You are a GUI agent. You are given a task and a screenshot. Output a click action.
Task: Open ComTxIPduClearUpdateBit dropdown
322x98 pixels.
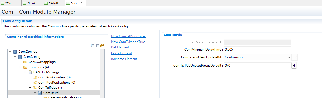point(289,57)
